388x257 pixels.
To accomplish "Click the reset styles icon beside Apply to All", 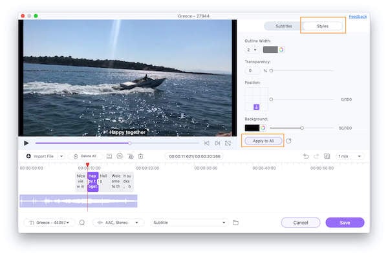I will click(x=288, y=141).
